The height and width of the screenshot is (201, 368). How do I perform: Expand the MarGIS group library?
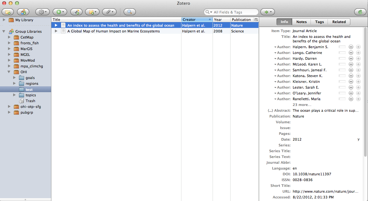point(9,48)
